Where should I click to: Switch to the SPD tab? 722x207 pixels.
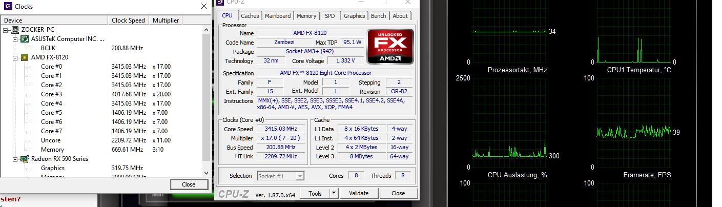click(330, 16)
